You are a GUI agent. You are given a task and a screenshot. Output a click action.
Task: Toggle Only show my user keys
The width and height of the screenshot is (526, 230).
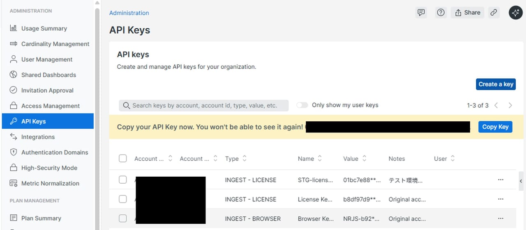[x=302, y=105]
